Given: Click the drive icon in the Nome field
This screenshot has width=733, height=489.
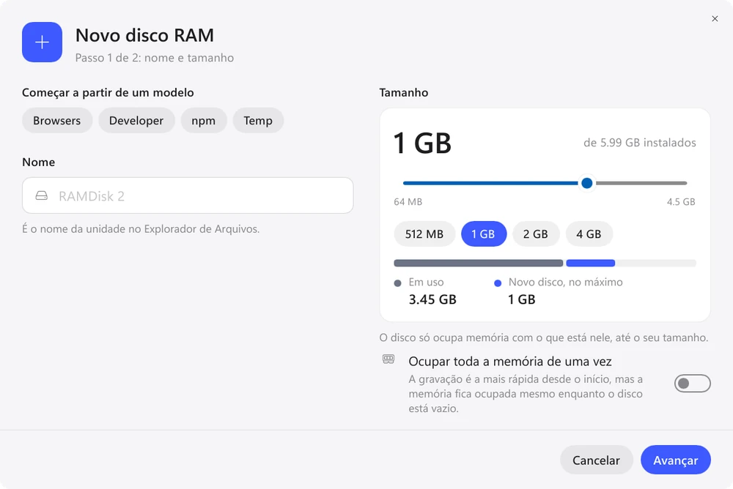Looking at the screenshot, I should pos(42,195).
